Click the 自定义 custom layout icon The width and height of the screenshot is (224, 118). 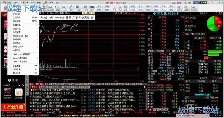point(179,7)
